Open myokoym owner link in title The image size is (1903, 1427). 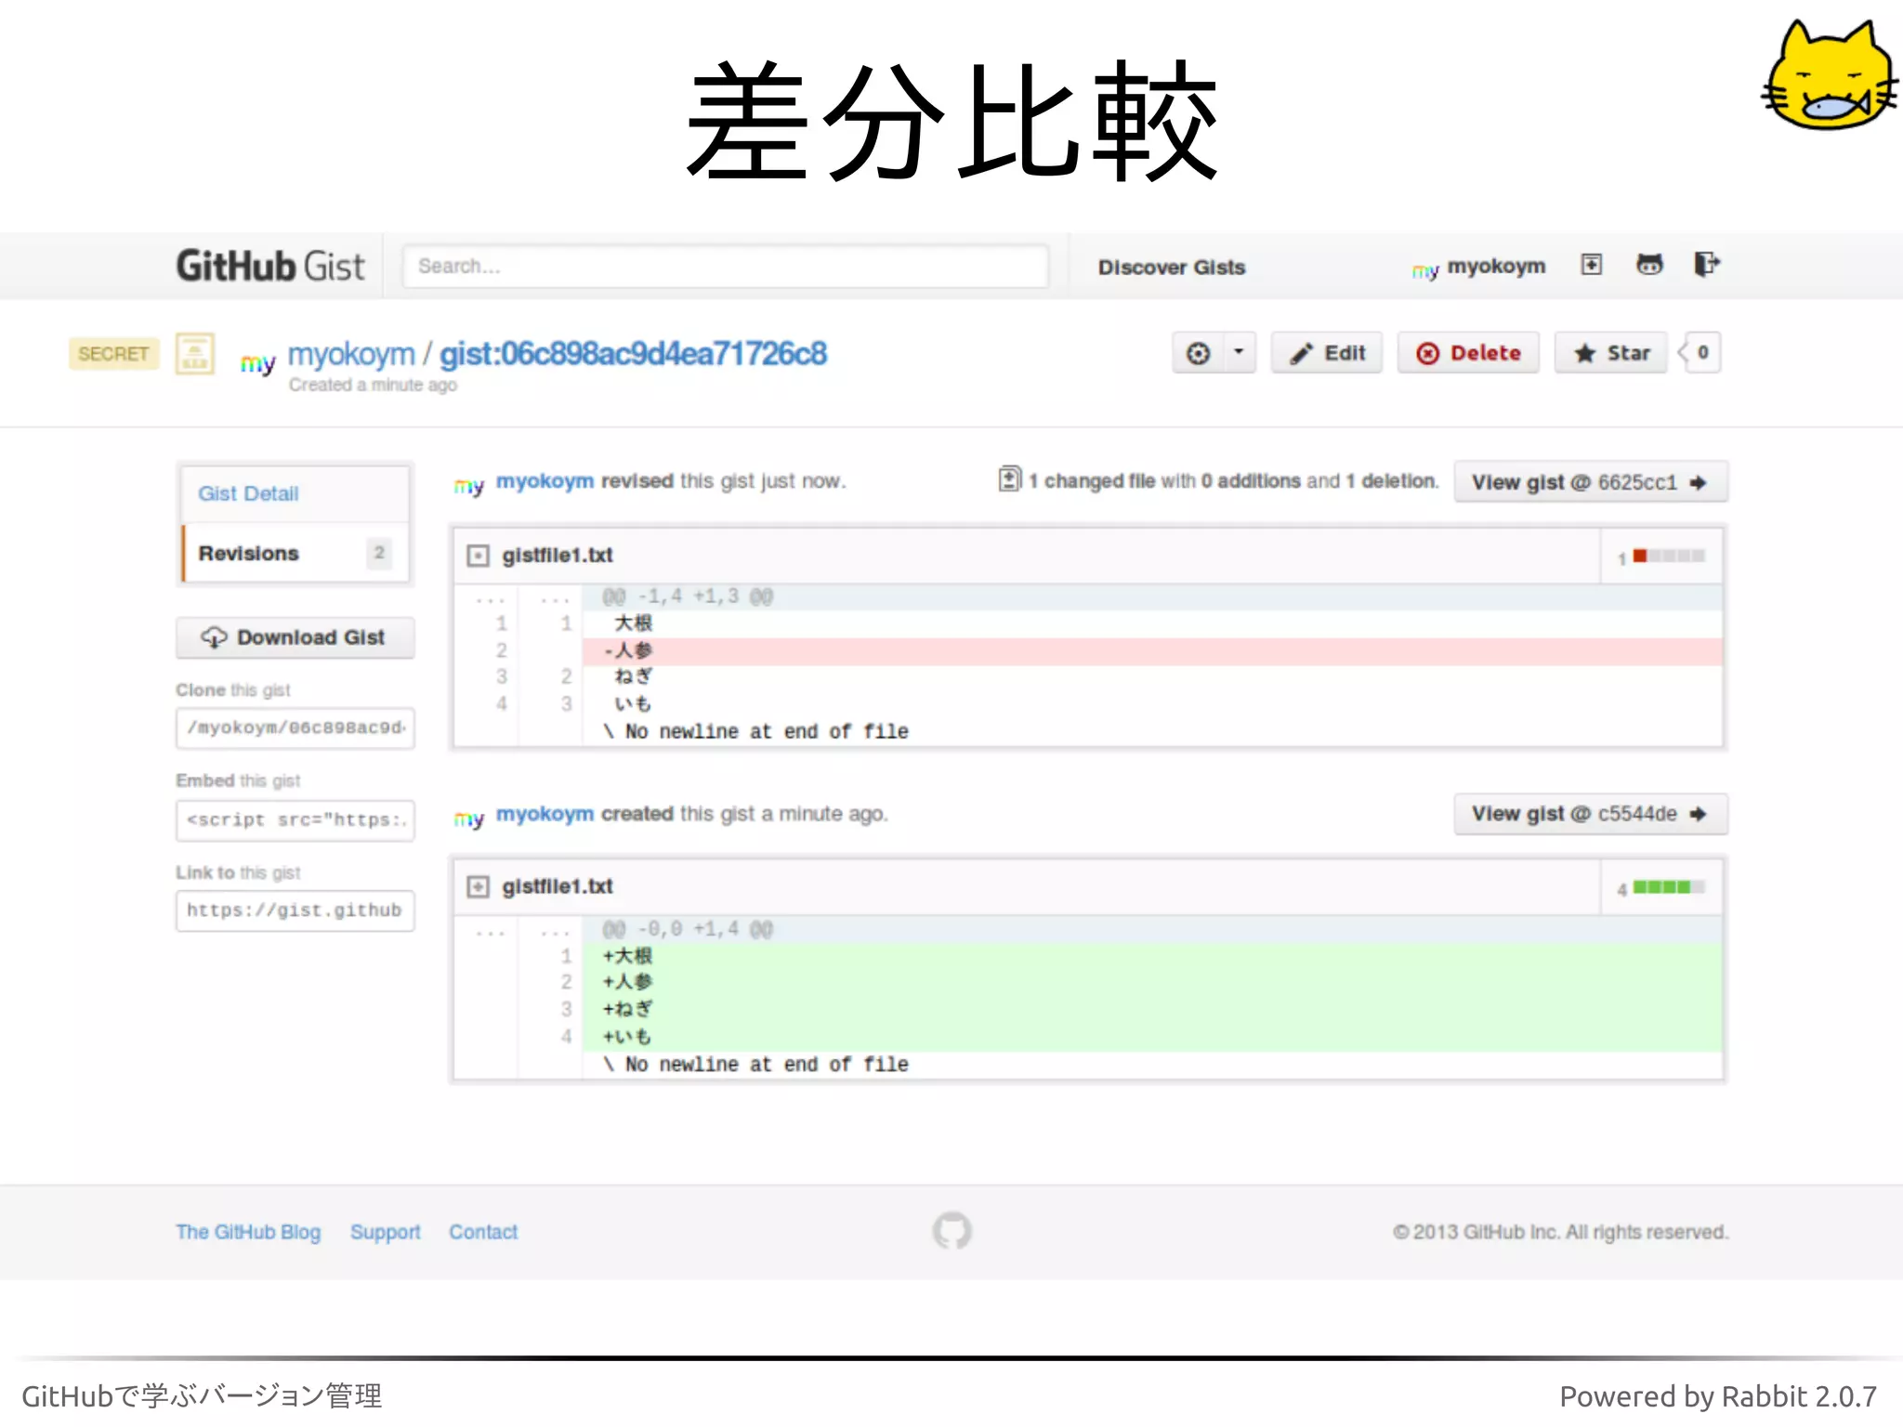pos(351,354)
